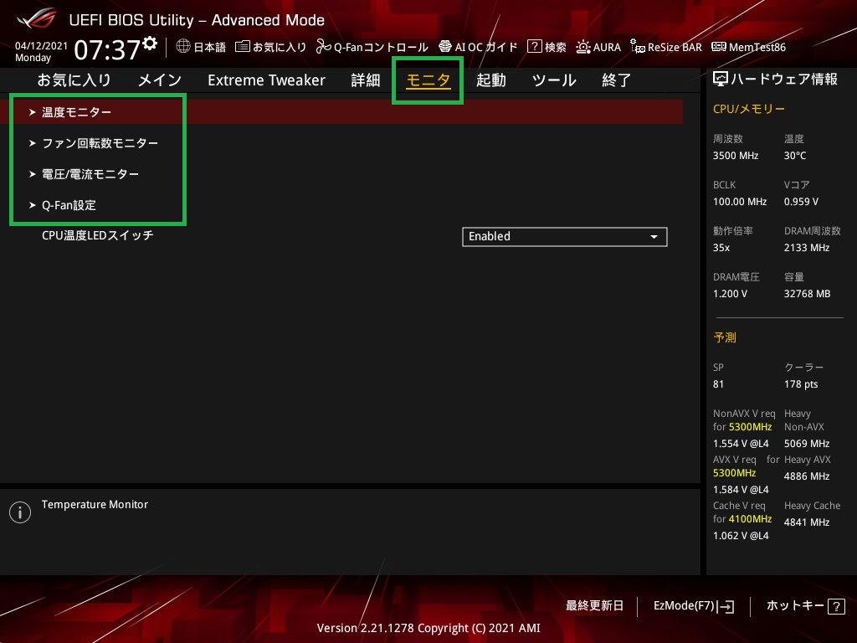Click the MemTest86 memory icon

pos(719,47)
